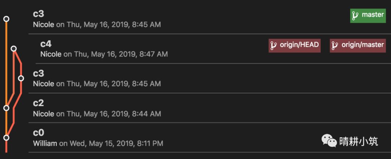Click branch icon inside origin/master tag

point(335,45)
